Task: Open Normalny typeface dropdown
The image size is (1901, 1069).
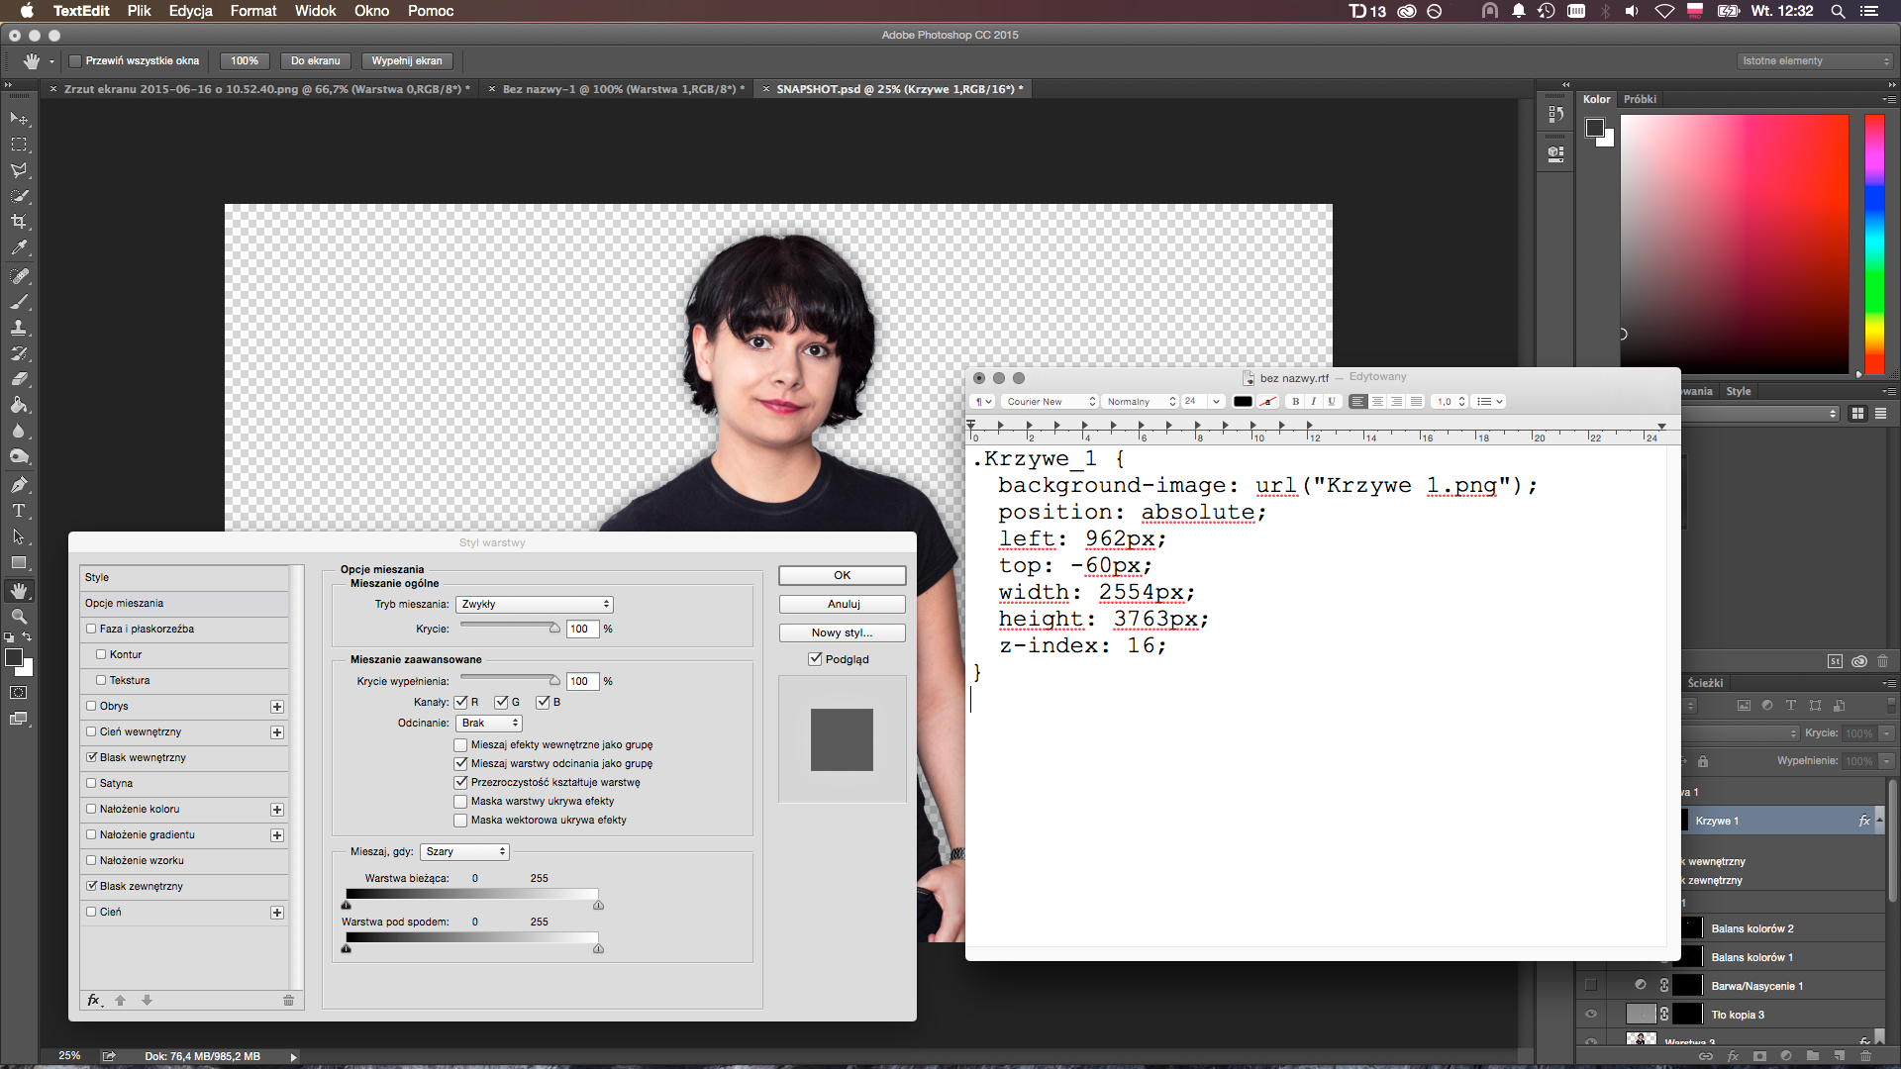Action: tap(1142, 402)
